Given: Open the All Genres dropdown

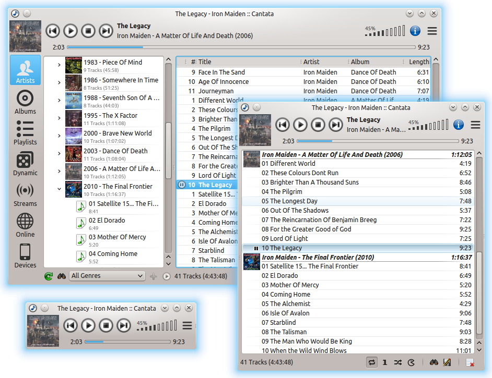Looking at the screenshot, I should pyautogui.click(x=107, y=275).
